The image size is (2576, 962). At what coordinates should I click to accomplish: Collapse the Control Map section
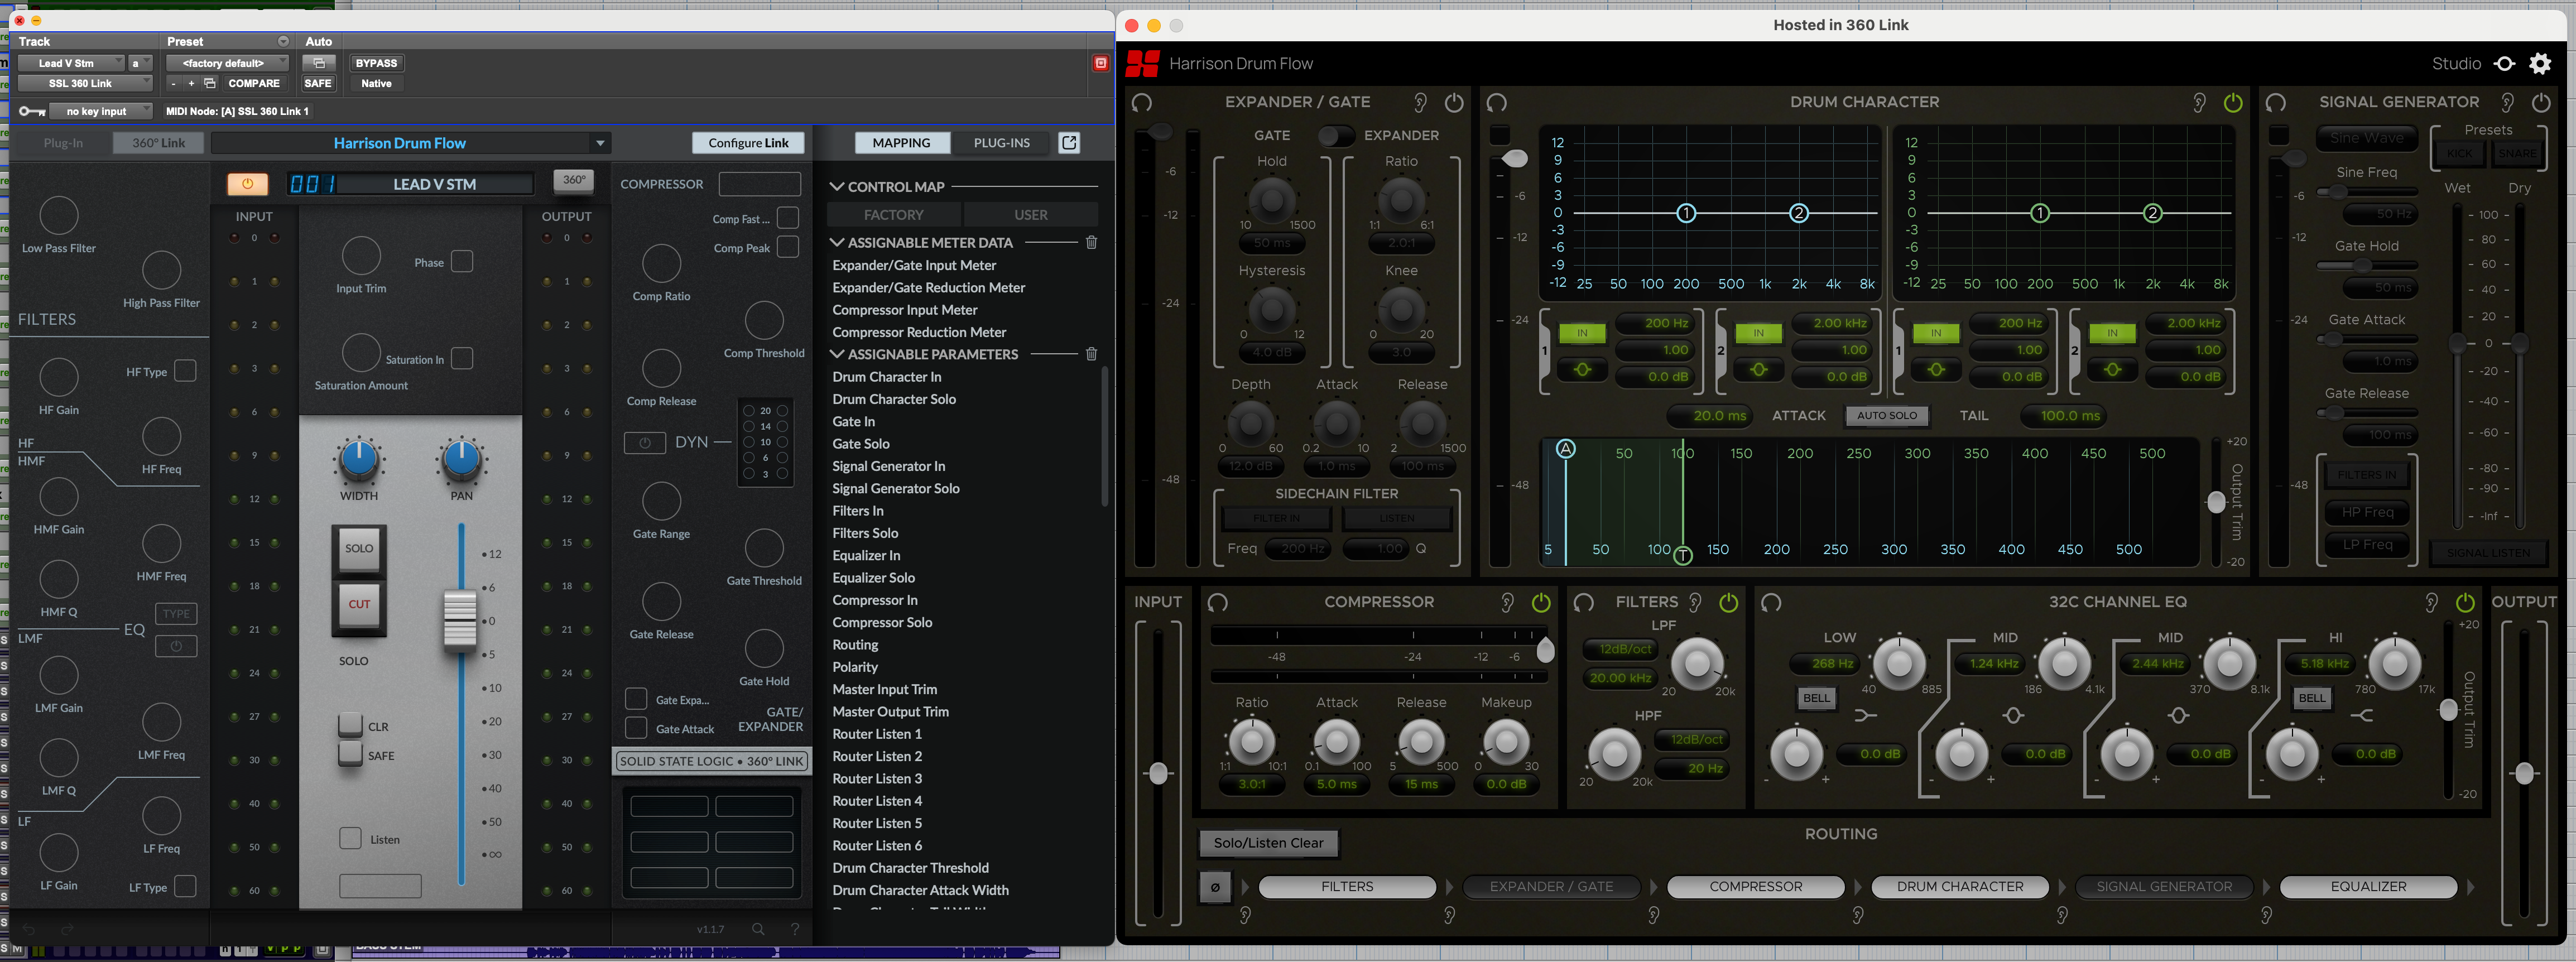837,186
